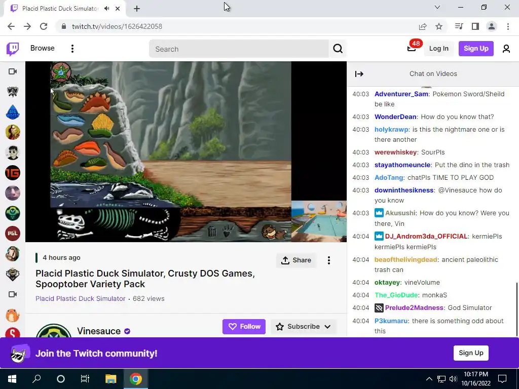Click the lower camera icon in left sidebar
The image size is (519, 389).
13,294
